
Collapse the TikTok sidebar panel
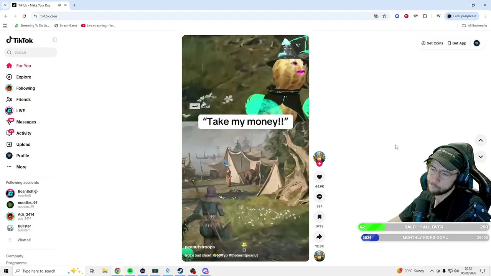[55, 40]
